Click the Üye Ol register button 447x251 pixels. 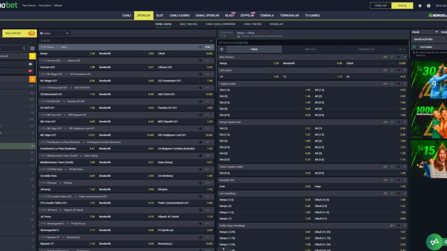coord(402,5)
